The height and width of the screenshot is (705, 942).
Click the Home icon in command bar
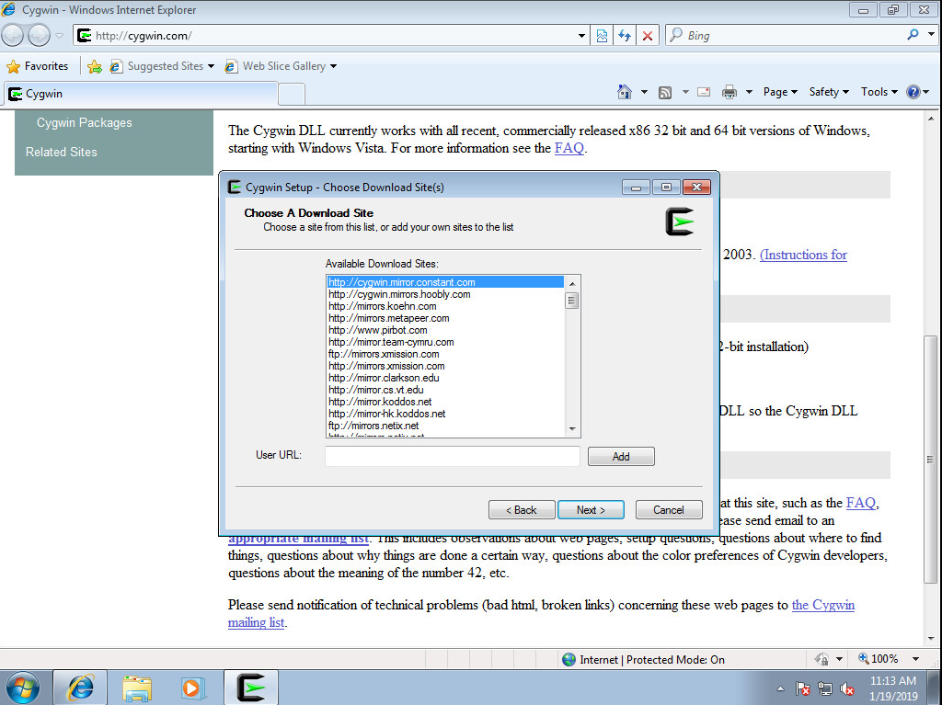(x=625, y=92)
